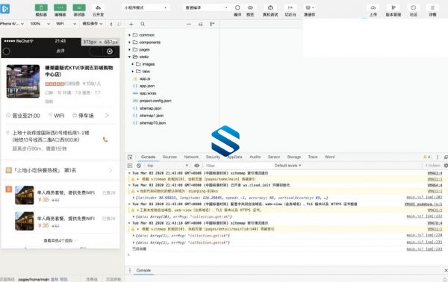Click the console Filter input field
Viewport: 448px width, 282px height.
pos(237,166)
